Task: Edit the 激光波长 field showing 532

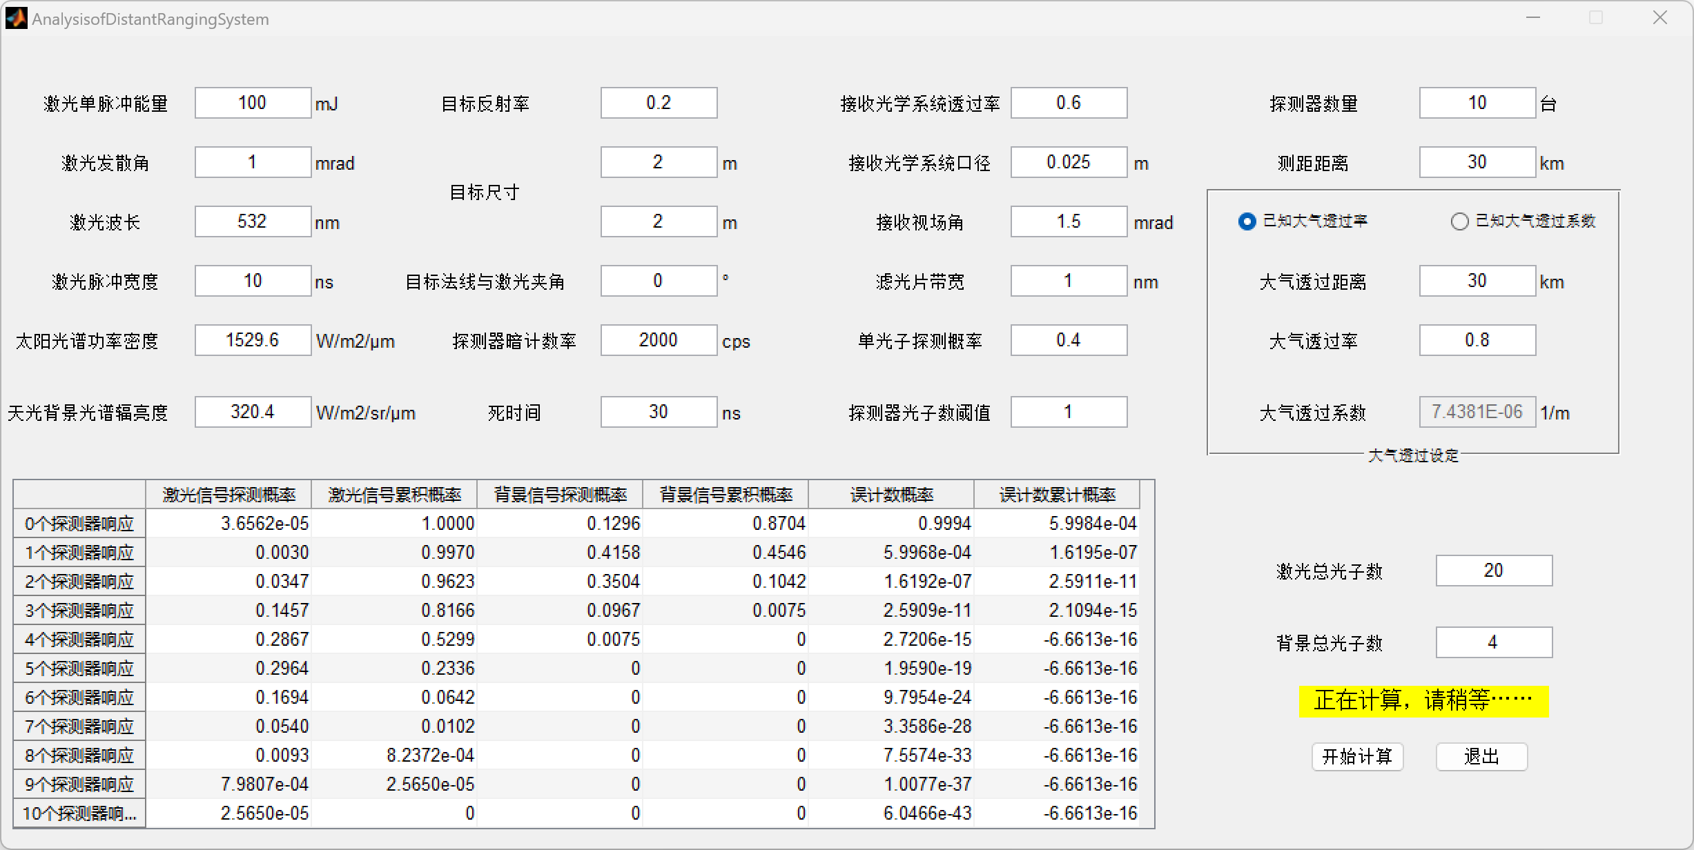Action: click(x=253, y=221)
